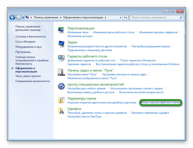Click Настройка значков на панели задач
The width and height of the screenshot is (193, 148).
click(x=125, y=74)
